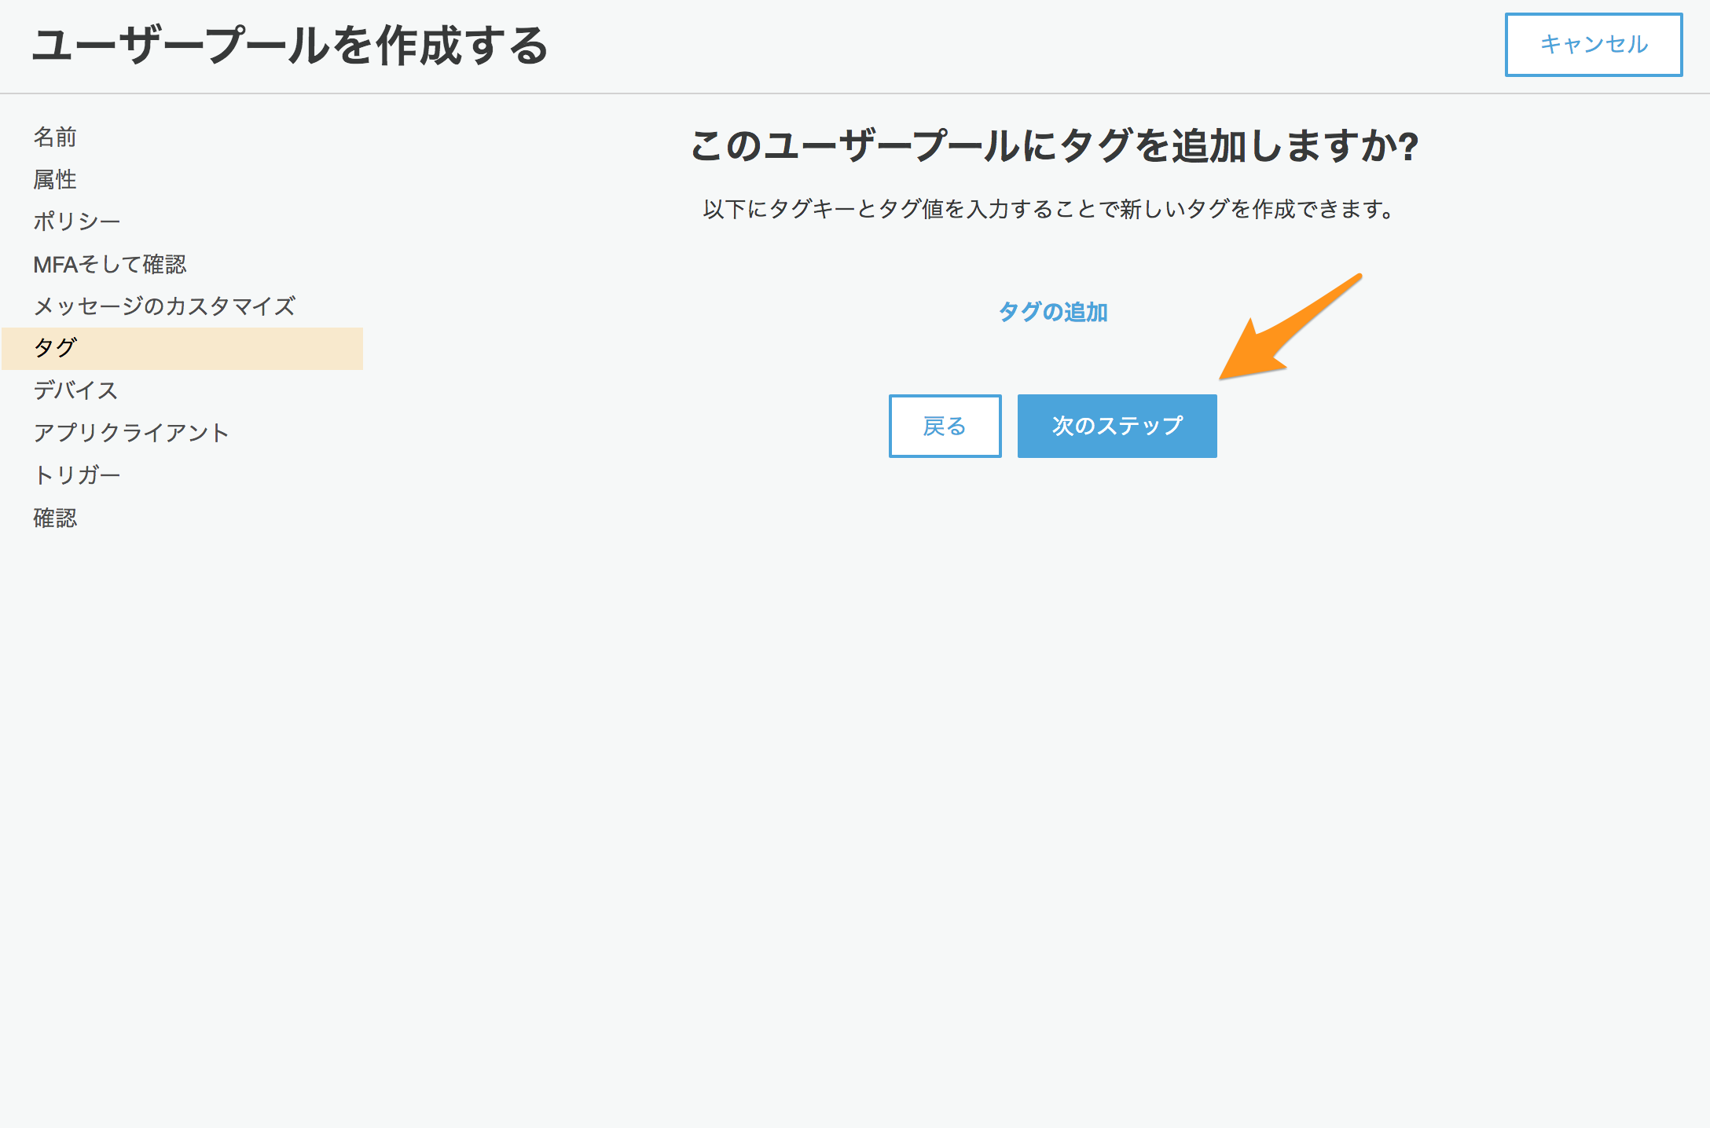1710x1128 pixels.
Task: Open the 属性 configuration step
Action: point(53,179)
